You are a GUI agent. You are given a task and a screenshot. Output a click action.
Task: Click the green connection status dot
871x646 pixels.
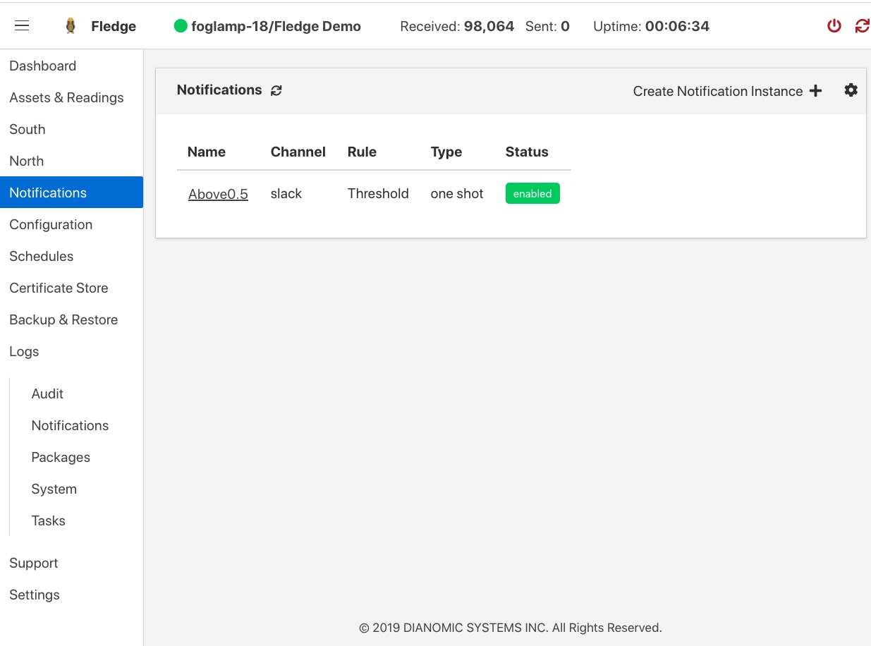(x=181, y=26)
